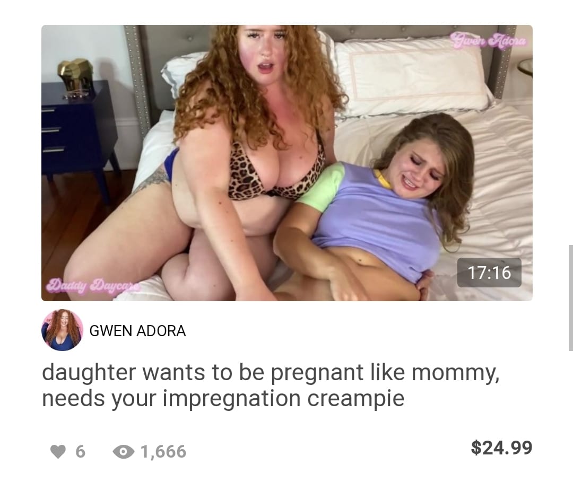Click the white area left of the price
The width and height of the screenshot is (573, 482).
(x=329, y=449)
